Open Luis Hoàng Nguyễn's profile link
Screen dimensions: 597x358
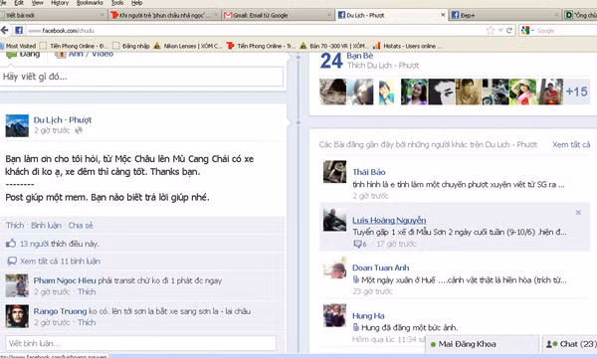(389, 220)
